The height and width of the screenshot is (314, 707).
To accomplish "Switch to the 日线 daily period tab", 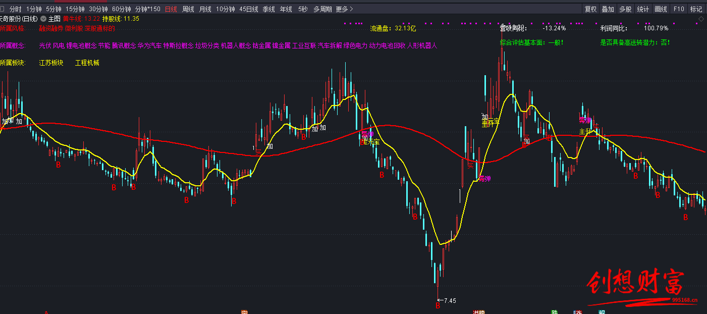I will 171,9.
